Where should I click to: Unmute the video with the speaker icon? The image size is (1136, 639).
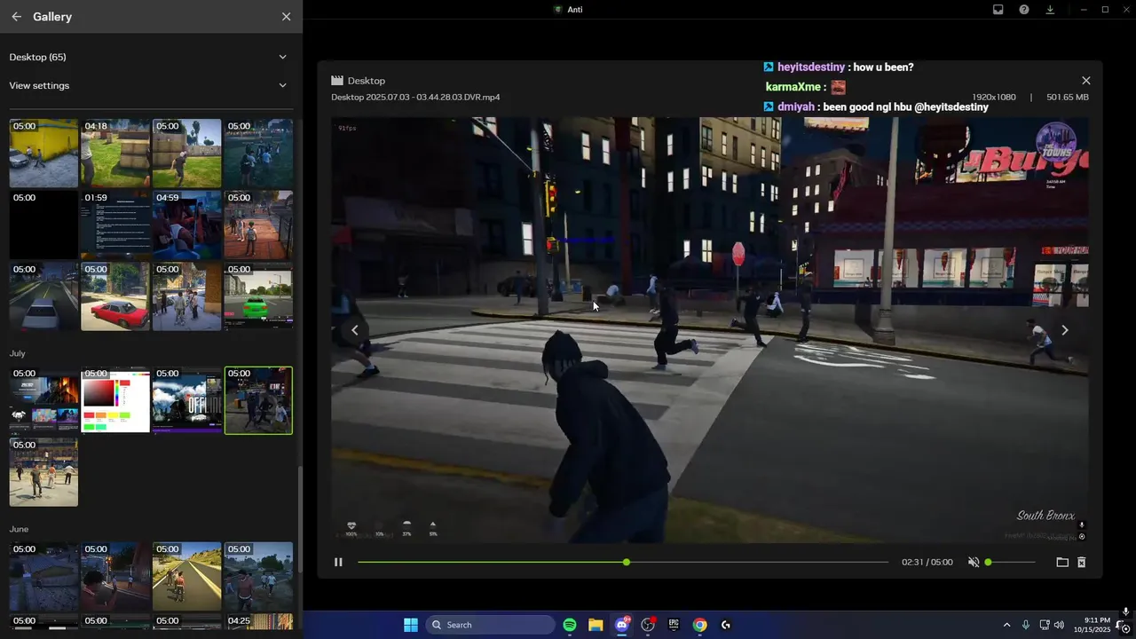(x=973, y=562)
